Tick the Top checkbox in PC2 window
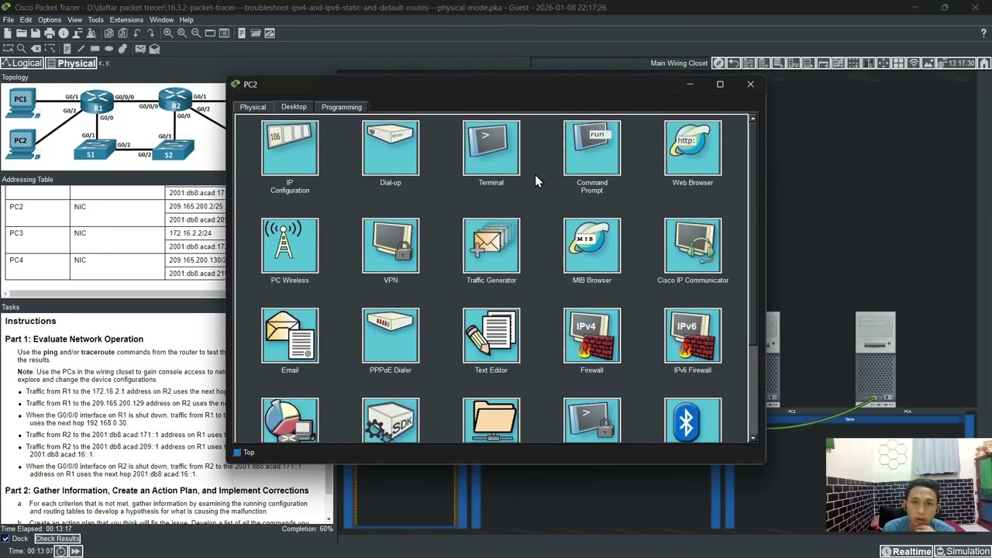Image resolution: width=992 pixels, height=558 pixels. [x=237, y=453]
